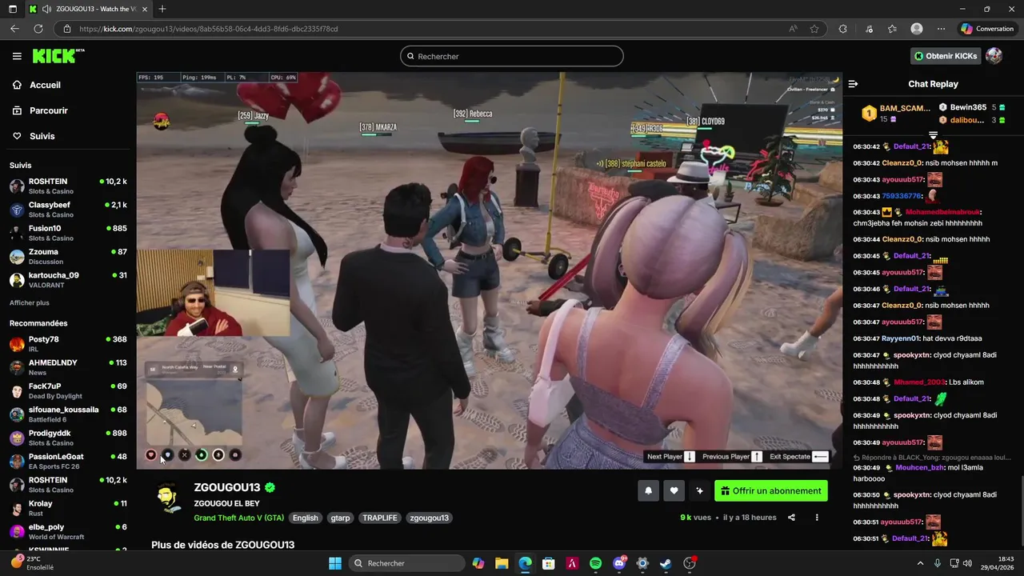Add page to favorites star icon
Image resolution: width=1024 pixels, height=576 pixels.
[814, 29]
